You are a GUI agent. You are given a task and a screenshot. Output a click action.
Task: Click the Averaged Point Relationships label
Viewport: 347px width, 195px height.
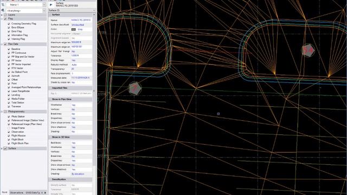click(26, 87)
